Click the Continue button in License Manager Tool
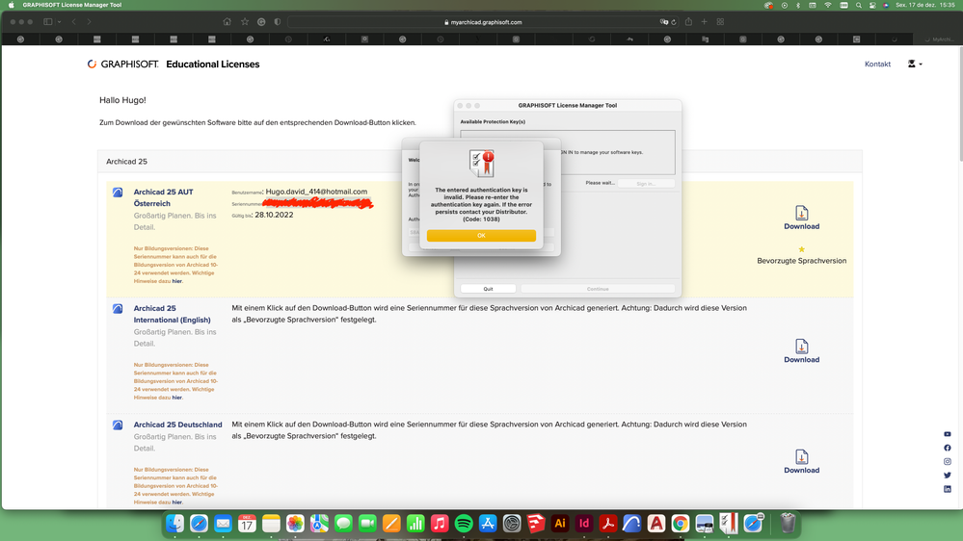 coord(598,289)
